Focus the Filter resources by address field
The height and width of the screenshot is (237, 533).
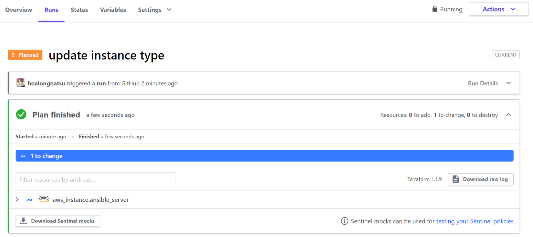[x=95, y=180]
